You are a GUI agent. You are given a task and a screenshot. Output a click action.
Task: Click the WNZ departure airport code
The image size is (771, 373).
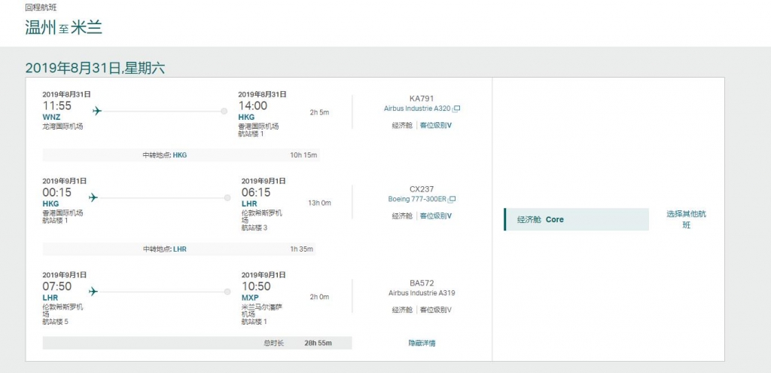52,118
